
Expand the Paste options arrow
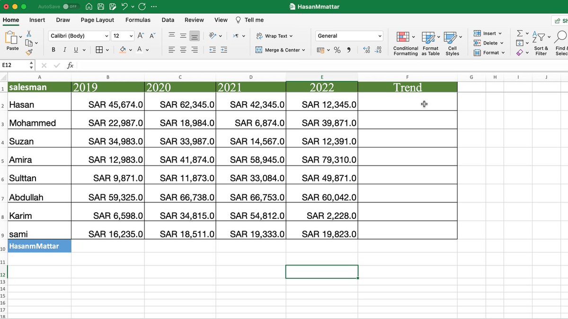(x=20, y=37)
